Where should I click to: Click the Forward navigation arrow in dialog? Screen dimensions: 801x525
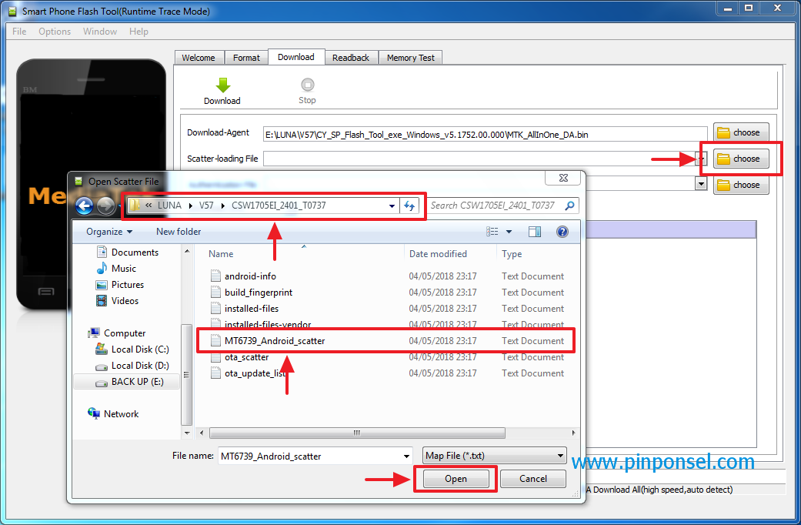[105, 206]
